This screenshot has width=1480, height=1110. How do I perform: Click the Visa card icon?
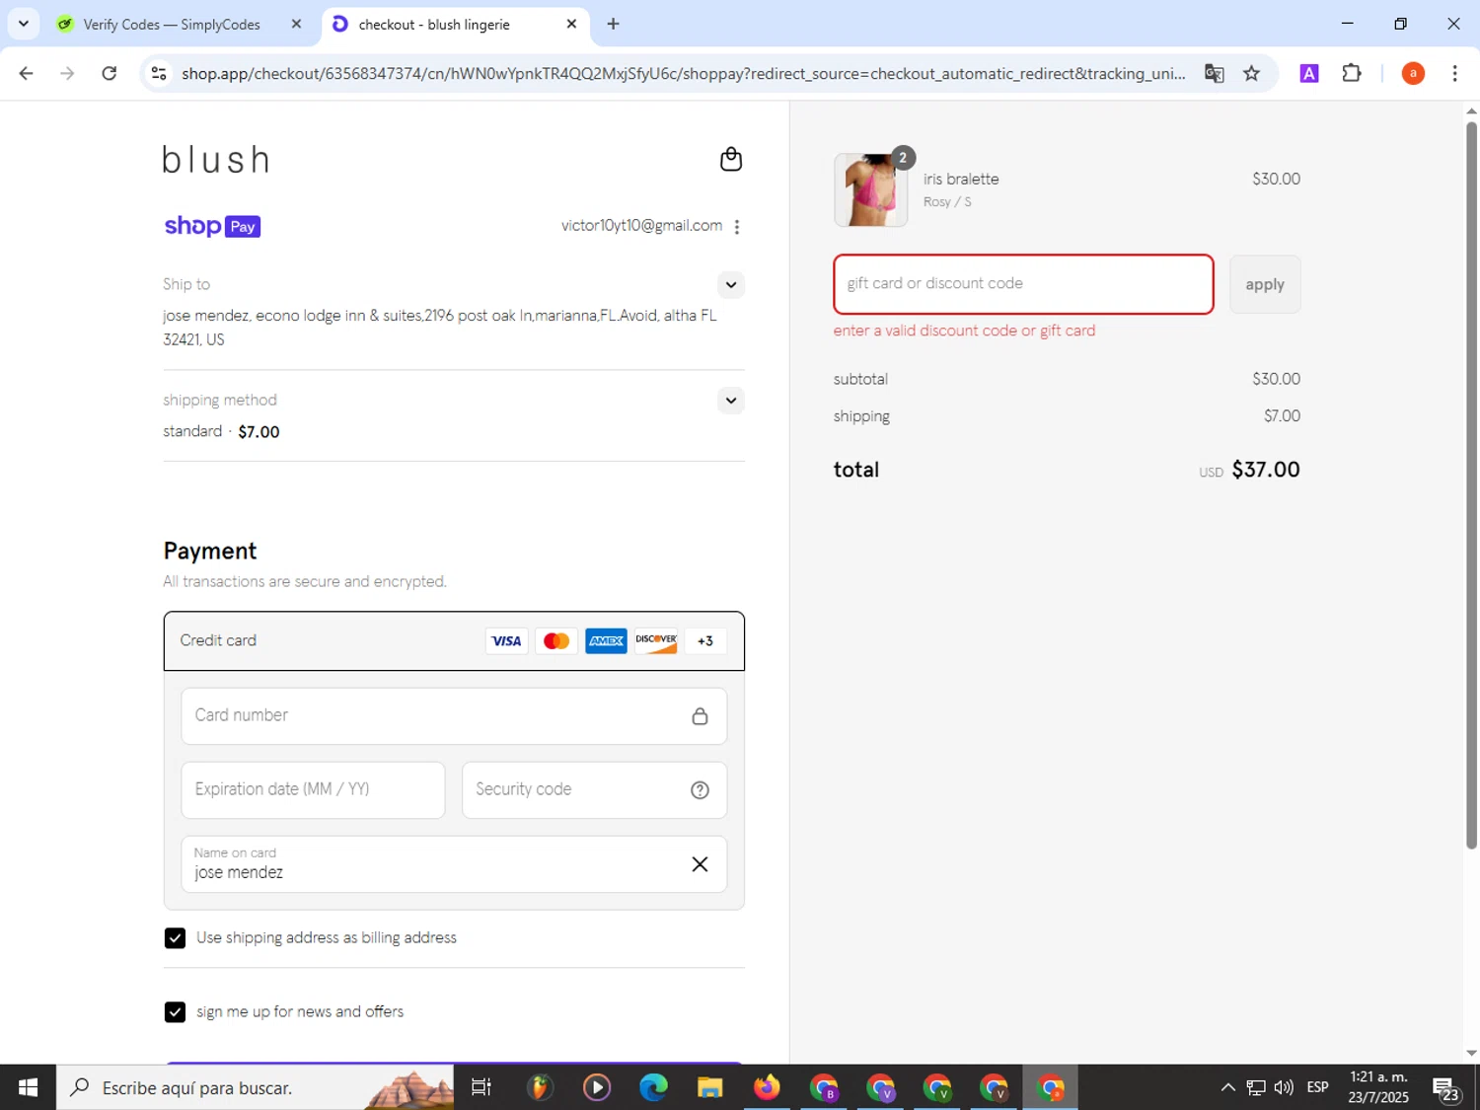coord(506,641)
